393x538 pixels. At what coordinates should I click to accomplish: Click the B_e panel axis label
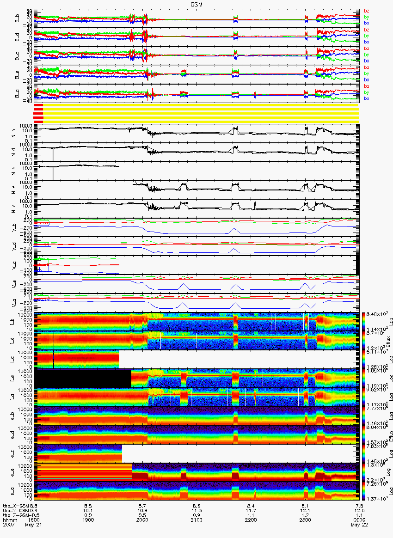(x=17, y=75)
